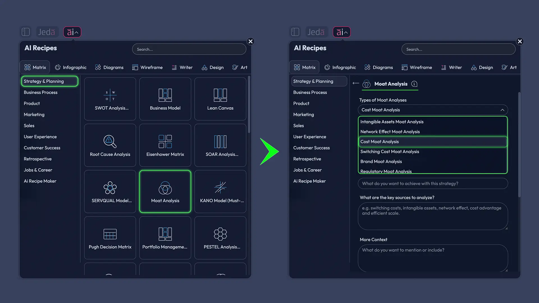Click the Eisenhower Matrix grid icon
Viewport: 539px width, 303px height.
point(165,142)
